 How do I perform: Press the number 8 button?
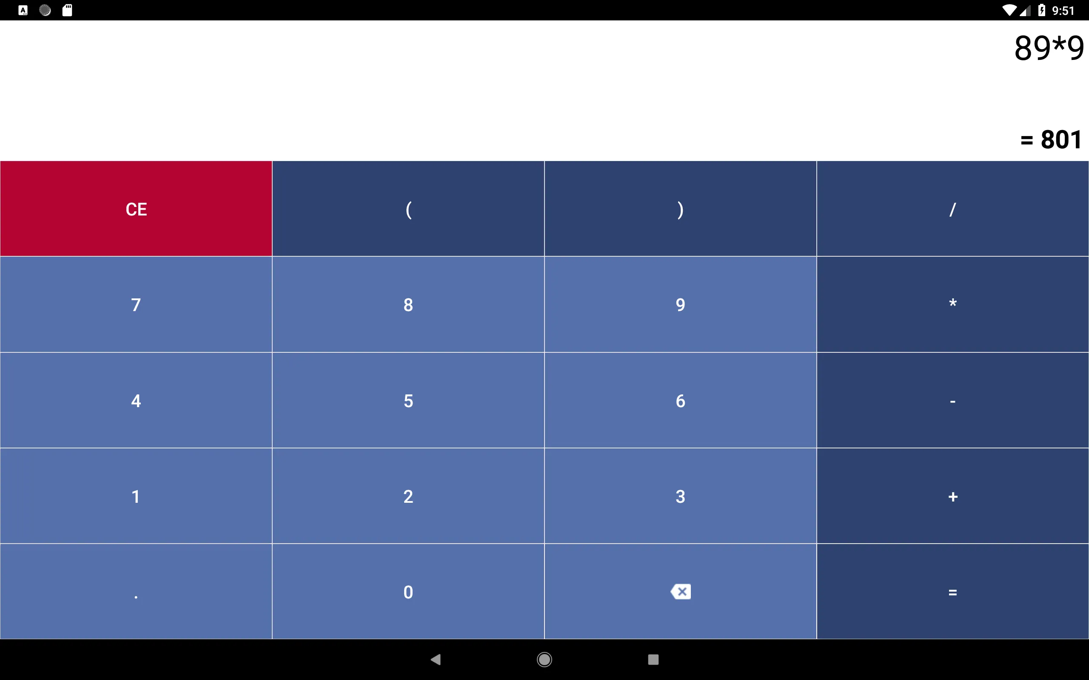[408, 304]
